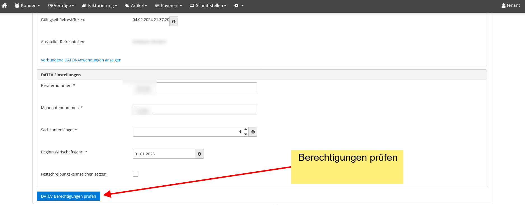
Task: Increase Sachkontenlänge with up arrow
Action: pos(246,130)
